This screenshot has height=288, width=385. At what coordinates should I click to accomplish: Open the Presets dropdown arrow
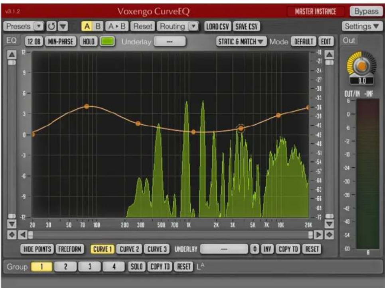(38, 26)
